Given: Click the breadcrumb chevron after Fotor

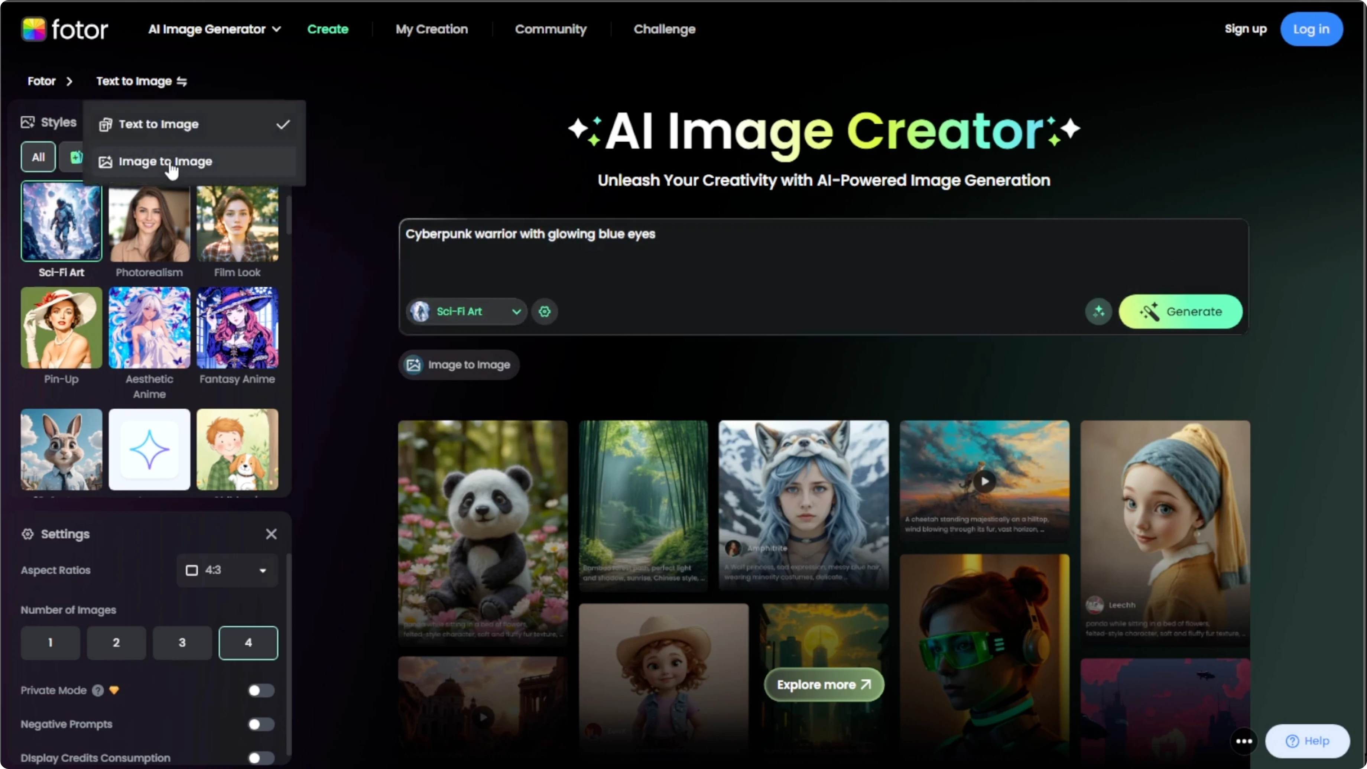Looking at the screenshot, I should [x=69, y=81].
